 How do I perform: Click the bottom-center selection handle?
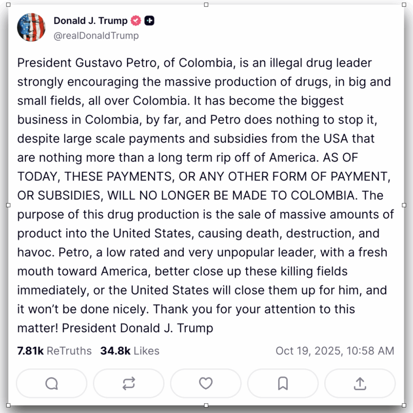tap(206, 405)
